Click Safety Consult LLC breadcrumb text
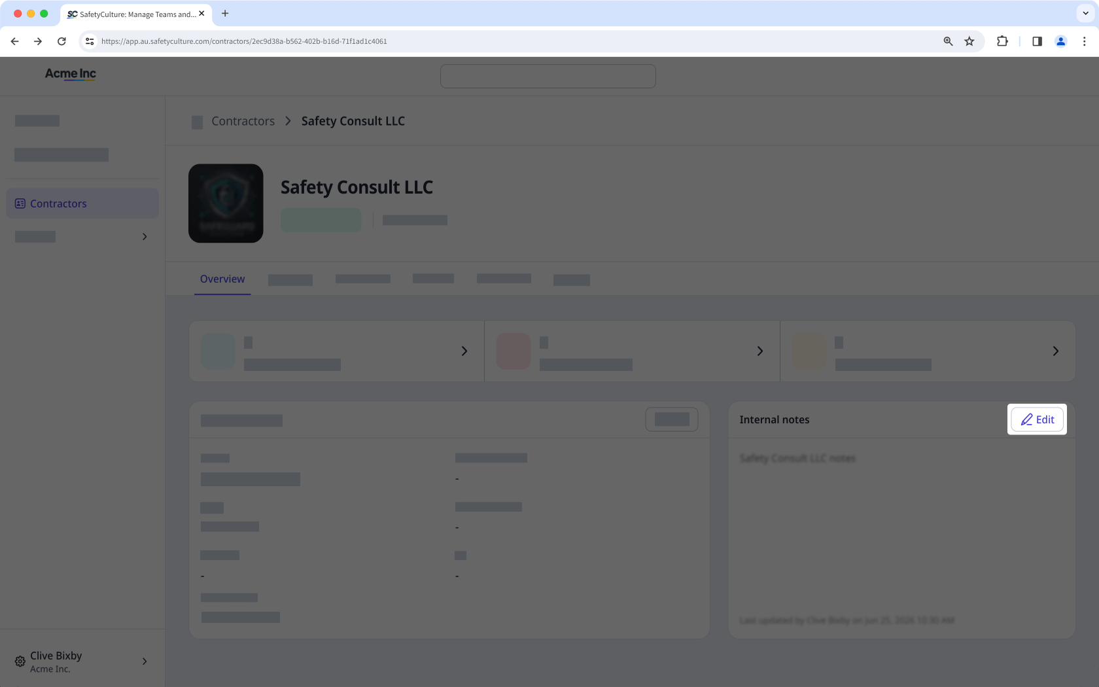 (353, 121)
